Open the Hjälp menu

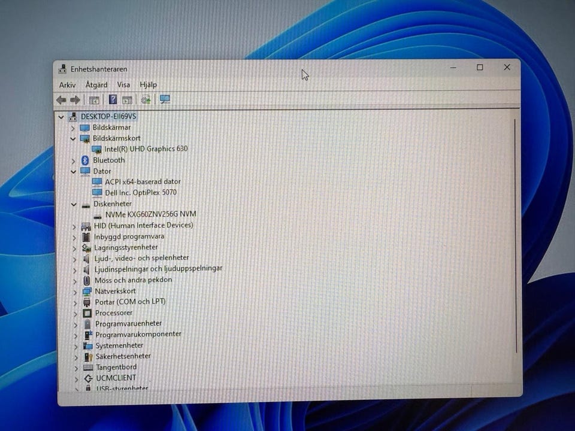[148, 84]
